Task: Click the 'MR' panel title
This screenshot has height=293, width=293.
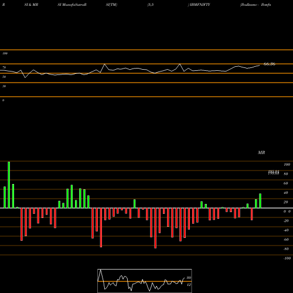Action: 261,152
